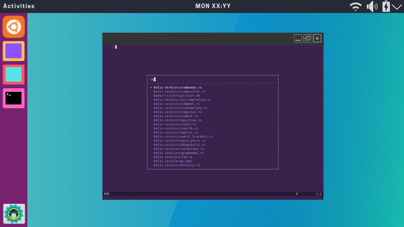
Task: Expand the system menu chevron arrow
Action: [x=397, y=7]
